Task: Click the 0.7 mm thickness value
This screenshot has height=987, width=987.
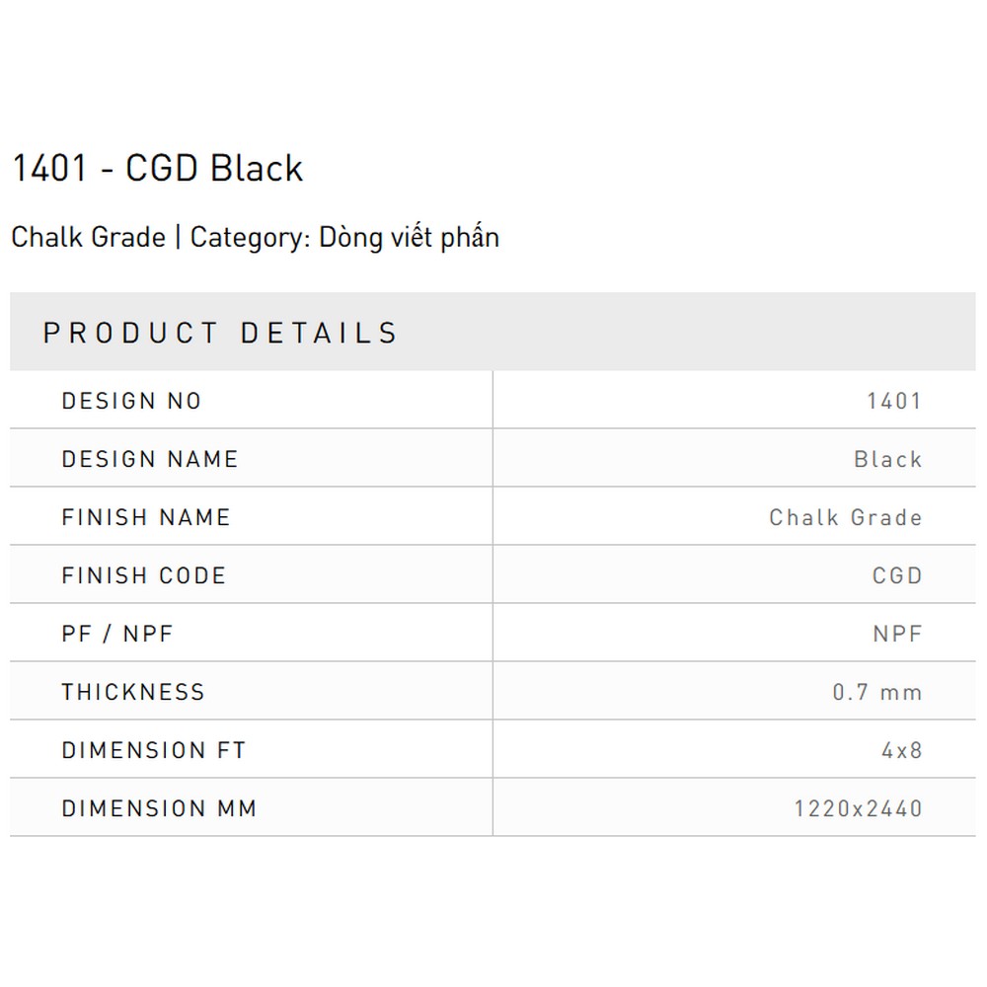Action: click(877, 693)
